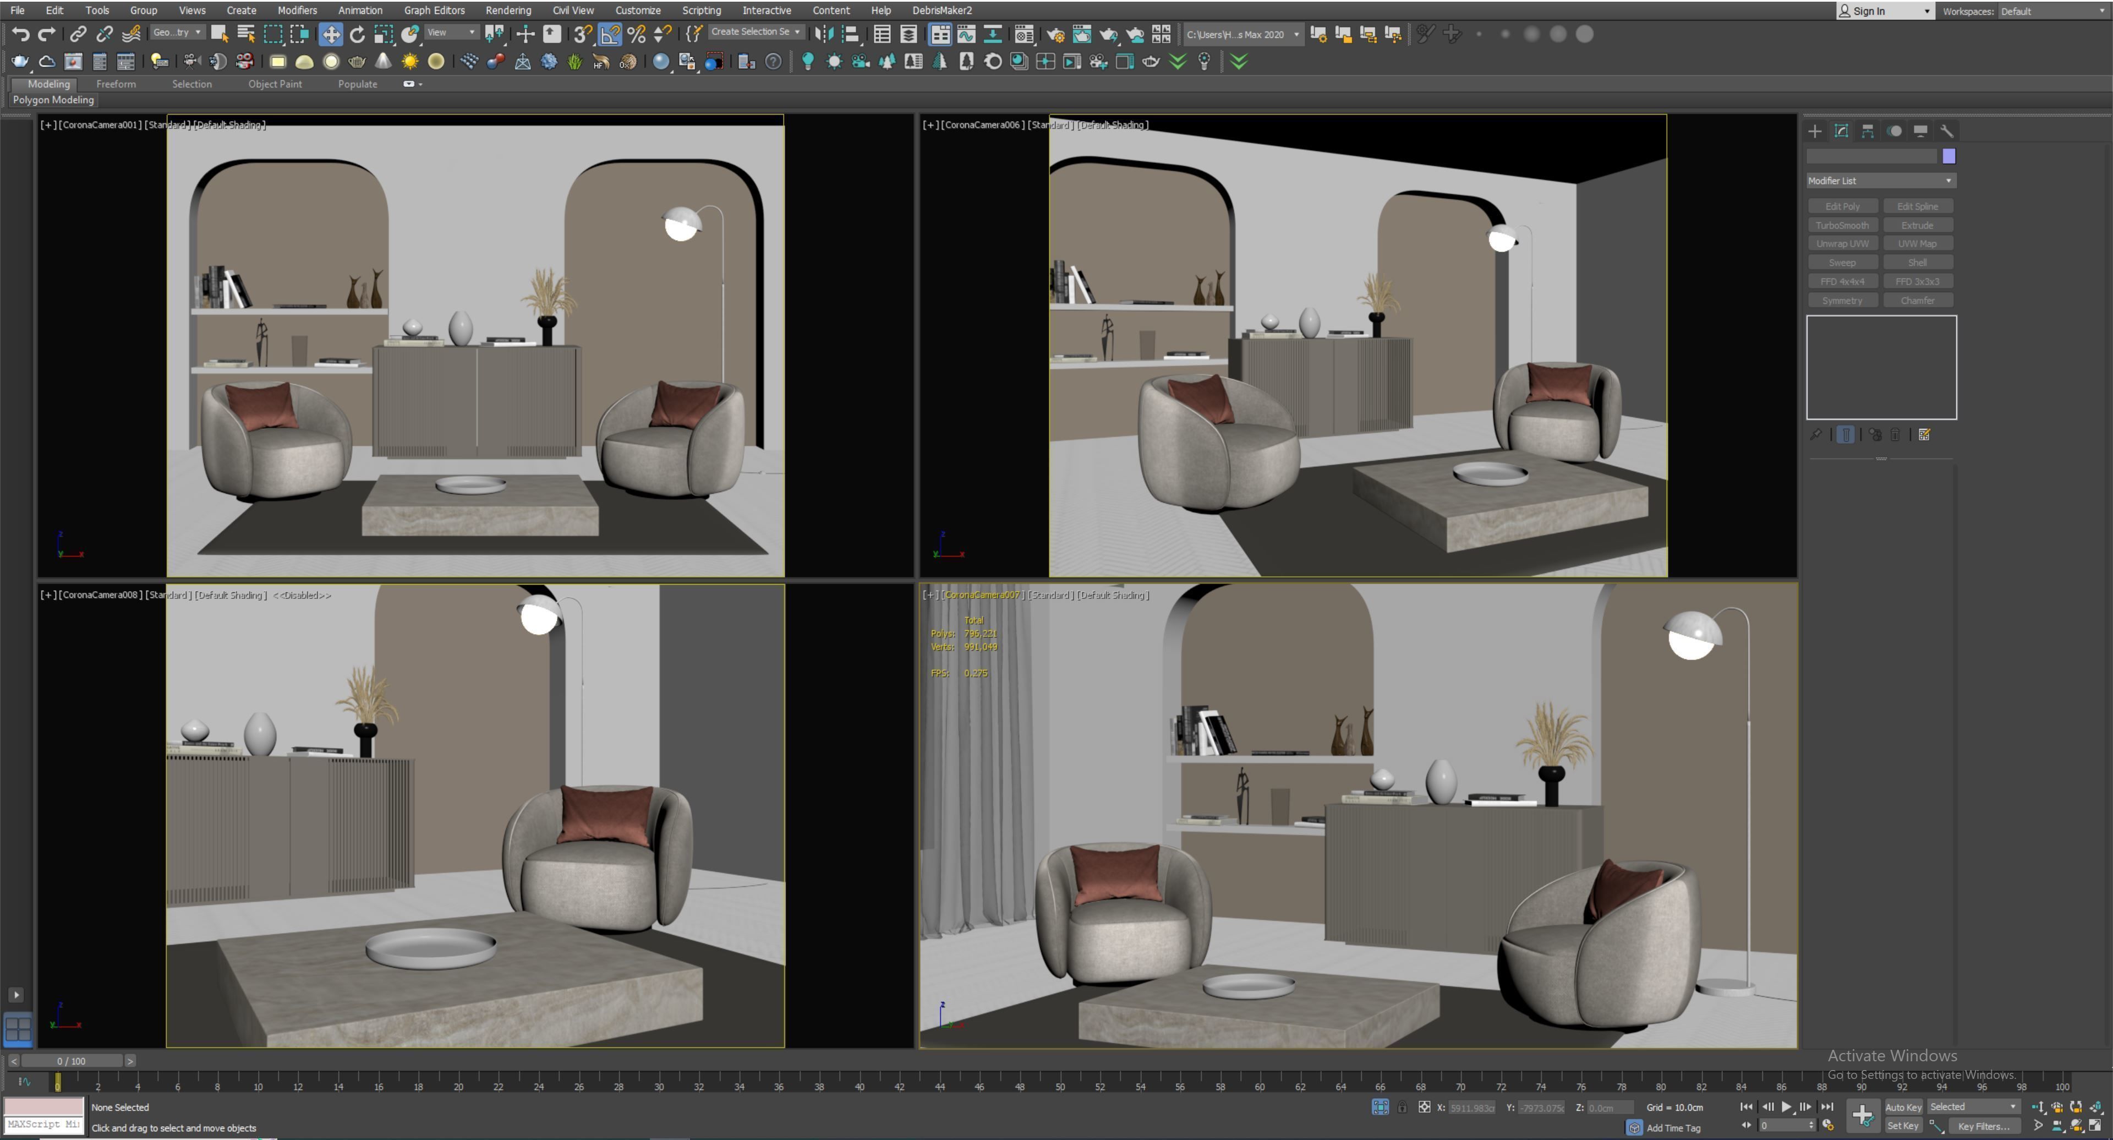Click the Bind to Space Warp icon

(x=130, y=34)
